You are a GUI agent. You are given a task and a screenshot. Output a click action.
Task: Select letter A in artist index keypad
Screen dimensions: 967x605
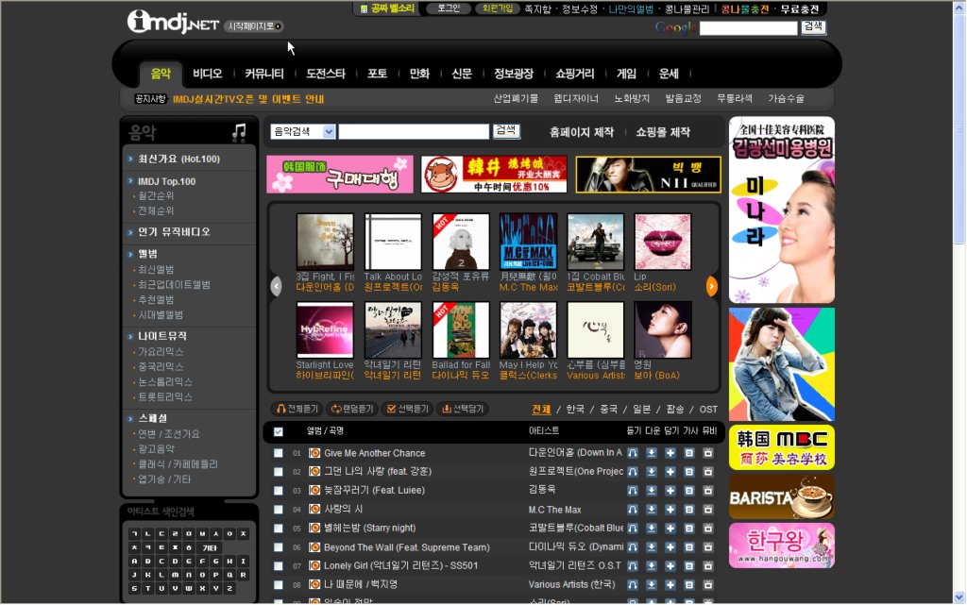134,562
